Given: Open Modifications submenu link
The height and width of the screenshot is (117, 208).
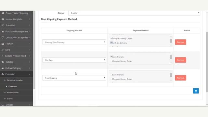Looking at the screenshot, I should point(13,92).
